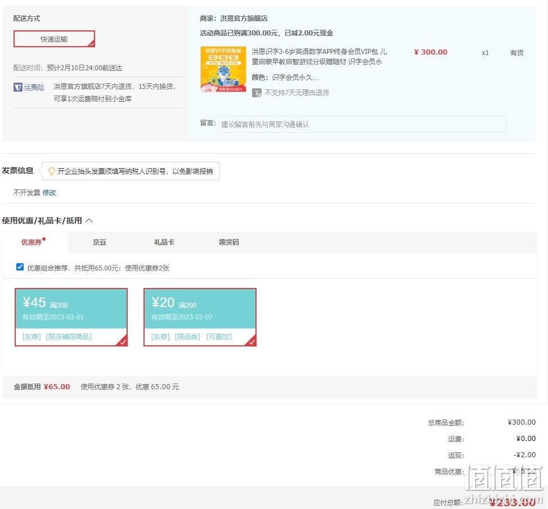Collapse the 使用优惠/礼品卡/抵用 section

(89, 220)
